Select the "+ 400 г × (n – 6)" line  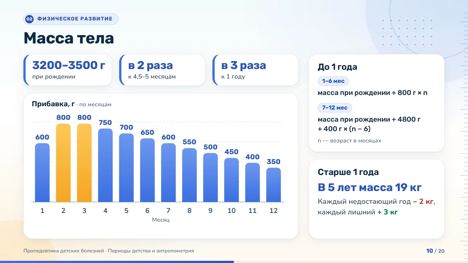[344, 129]
